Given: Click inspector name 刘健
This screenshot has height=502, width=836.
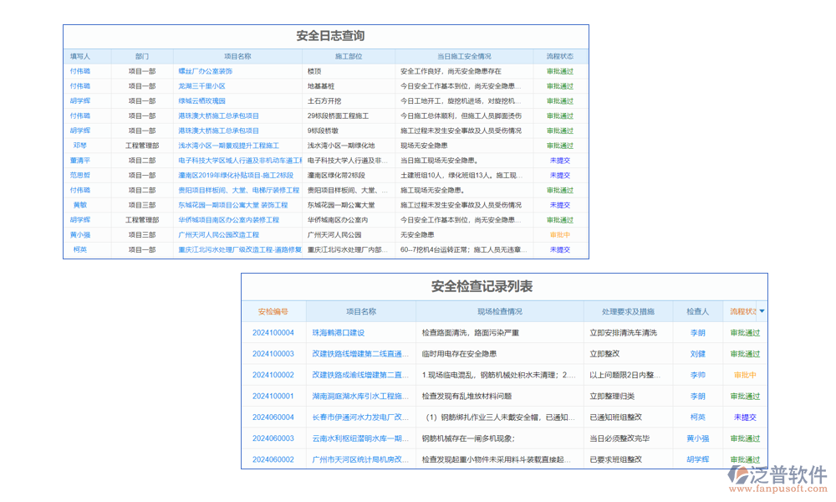Looking at the screenshot, I should 698,353.
